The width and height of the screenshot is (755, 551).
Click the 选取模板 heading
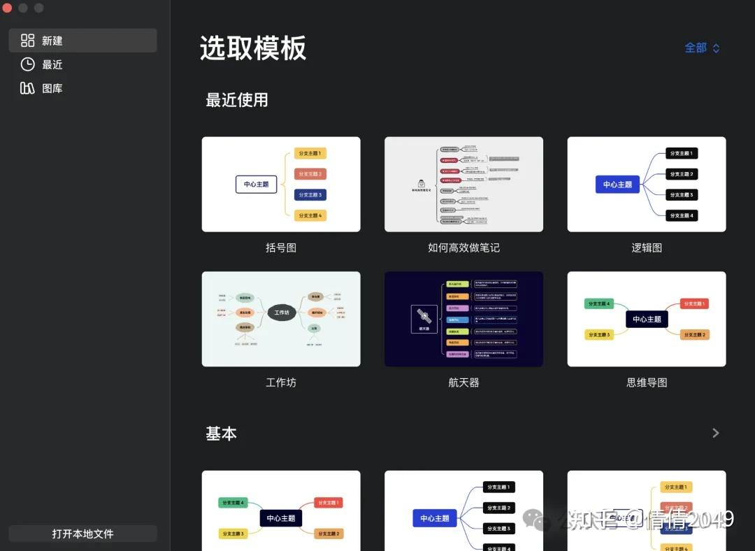[252, 49]
